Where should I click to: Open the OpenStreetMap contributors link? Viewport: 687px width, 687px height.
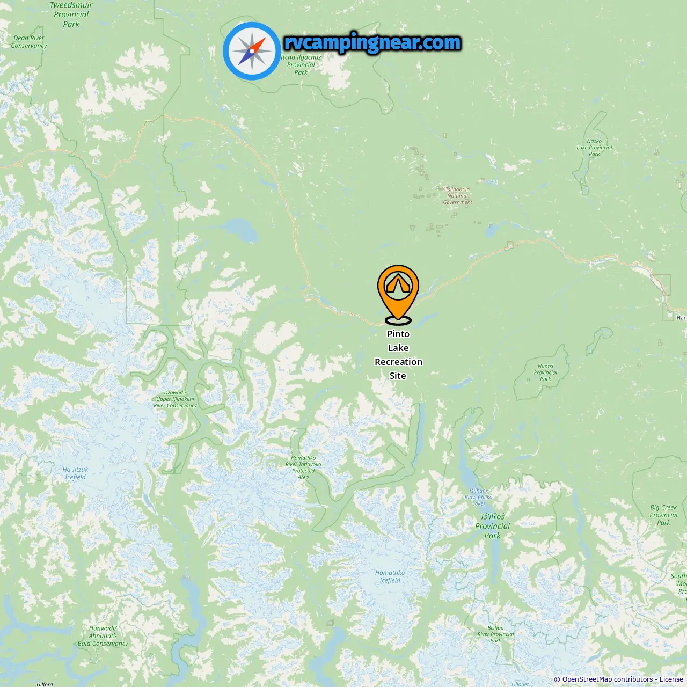click(608, 679)
